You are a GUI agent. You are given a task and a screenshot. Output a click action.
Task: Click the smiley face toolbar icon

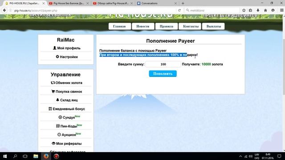(273, 10)
